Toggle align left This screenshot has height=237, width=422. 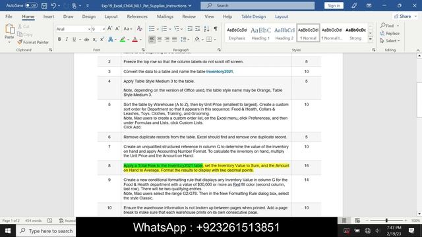152,39
